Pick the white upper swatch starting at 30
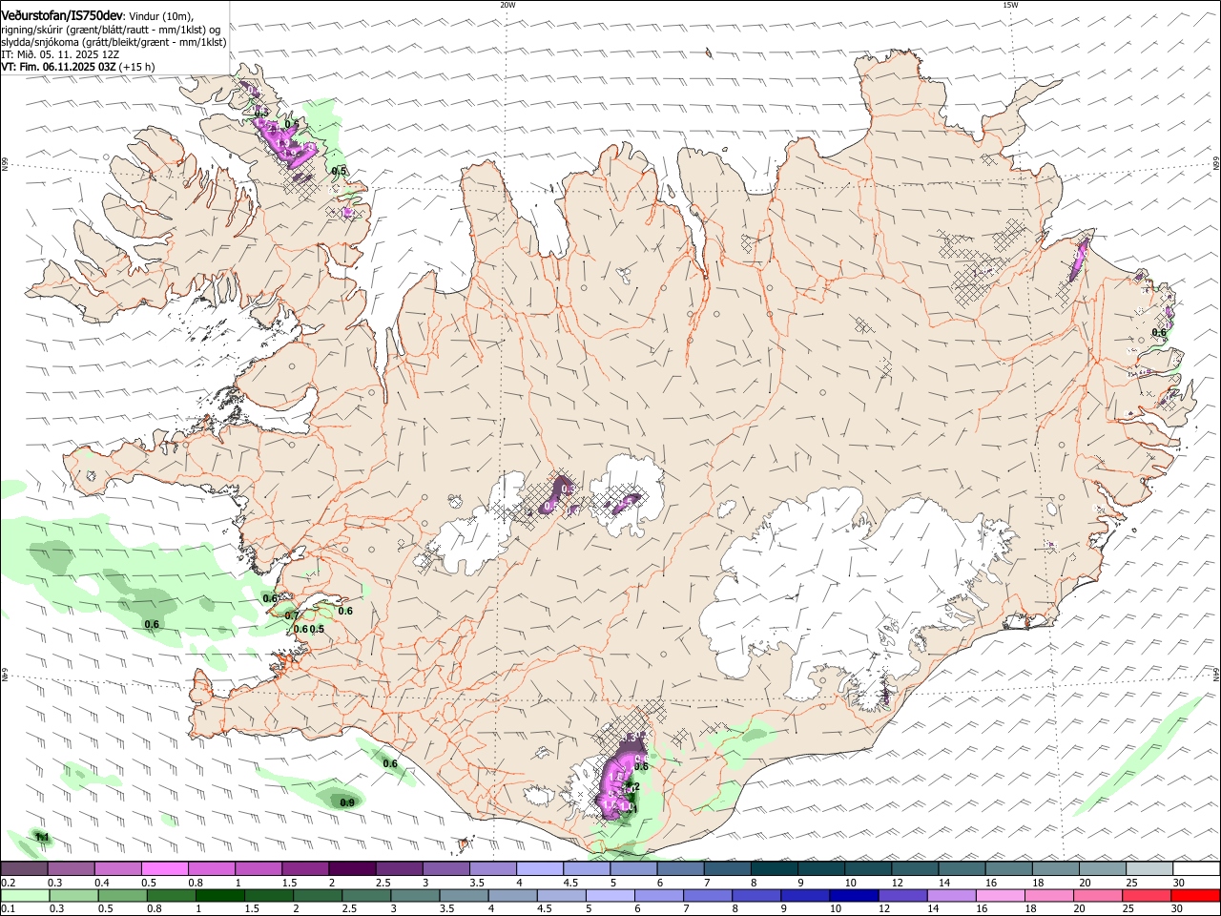Viewport: 1221px width, 916px height. pyautogui.click(x=1196, y=868)
